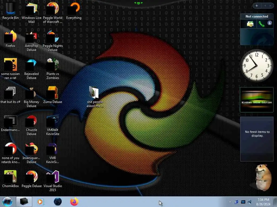
Task: Open Windows Media Player from the taskbar
Action: pos(40,202)
